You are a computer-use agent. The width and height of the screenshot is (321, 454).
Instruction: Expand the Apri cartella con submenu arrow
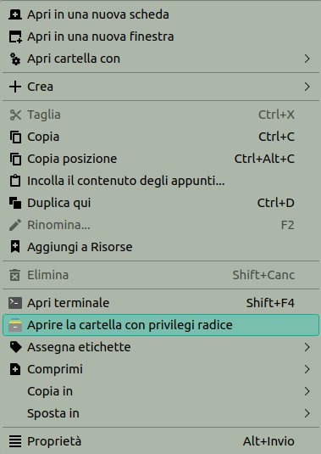tap(307, 59)
